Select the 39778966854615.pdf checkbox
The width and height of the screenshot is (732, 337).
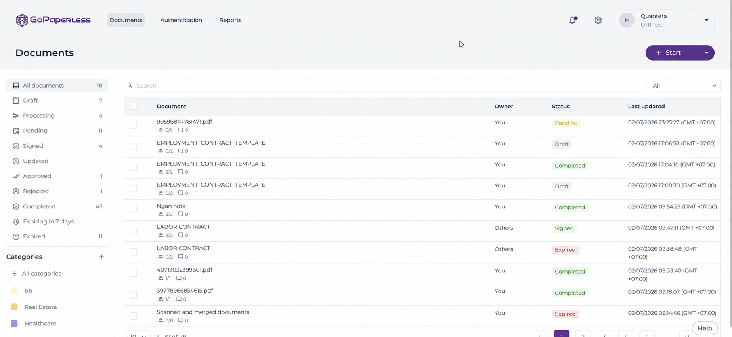pos(134,295)
